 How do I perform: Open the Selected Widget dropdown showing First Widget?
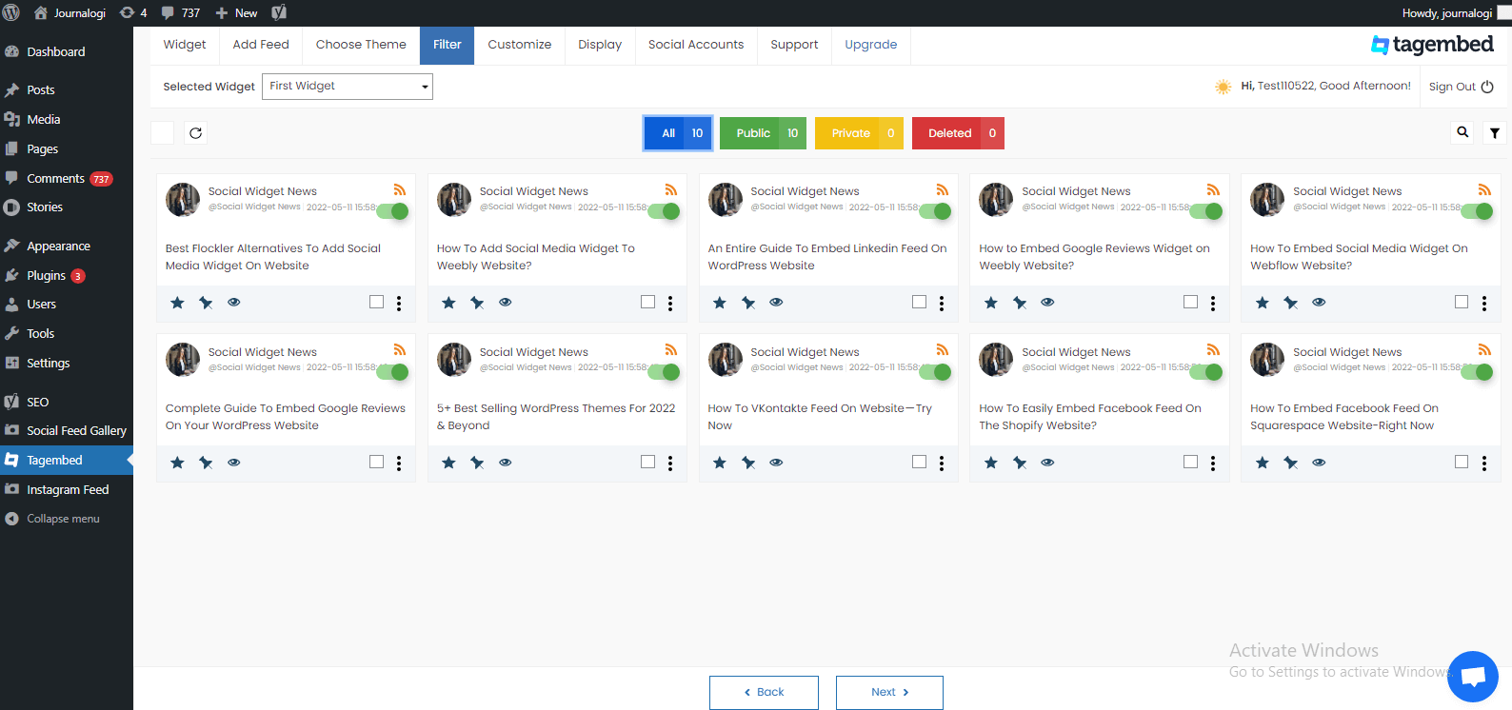348,87
